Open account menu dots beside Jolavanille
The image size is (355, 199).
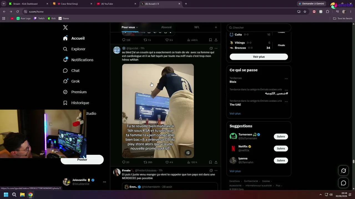tap(105, 182)
